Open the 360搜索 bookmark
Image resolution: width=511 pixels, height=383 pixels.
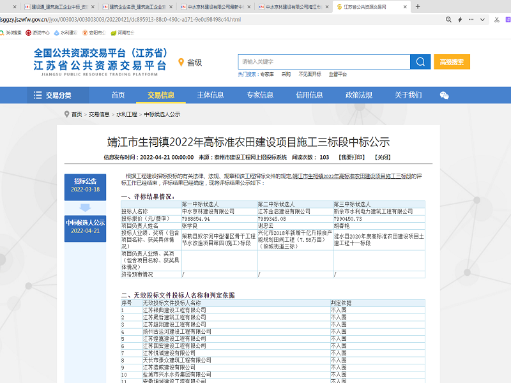coord(11,33)
